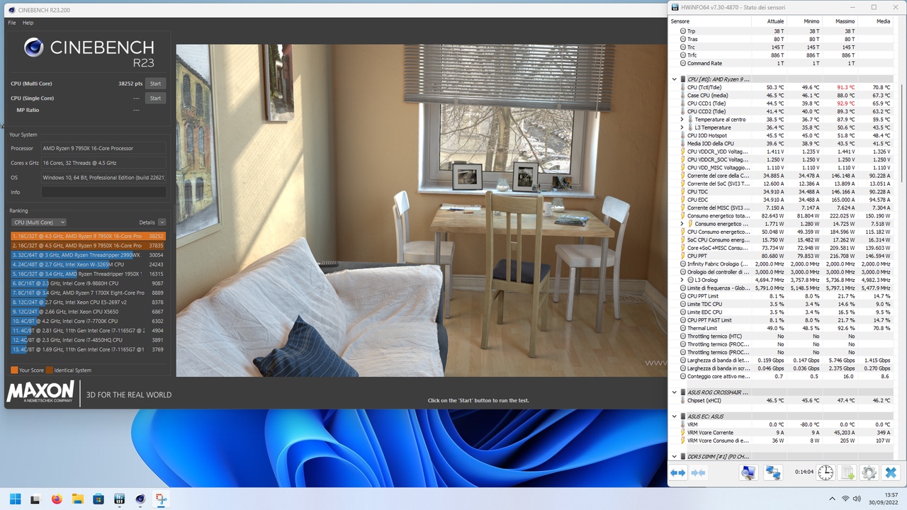Open CPU (Multi Core) ranking dropdown
907x510 pixels.
[x=40, y=222]
